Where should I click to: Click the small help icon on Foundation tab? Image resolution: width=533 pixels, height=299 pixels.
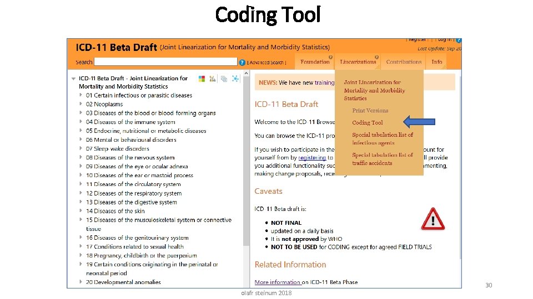tap(330, 57)
